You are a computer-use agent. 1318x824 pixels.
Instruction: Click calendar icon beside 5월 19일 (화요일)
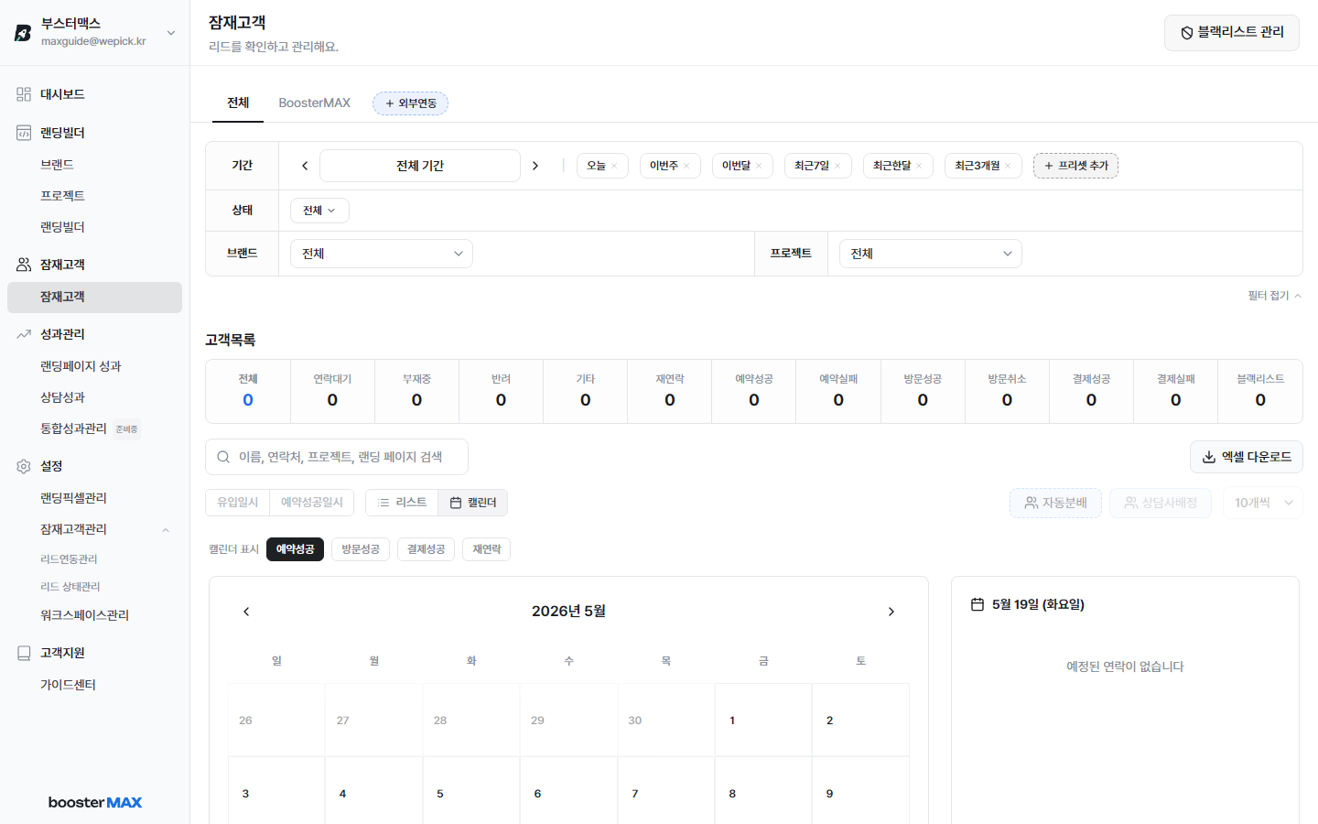[x=978, y=604]
